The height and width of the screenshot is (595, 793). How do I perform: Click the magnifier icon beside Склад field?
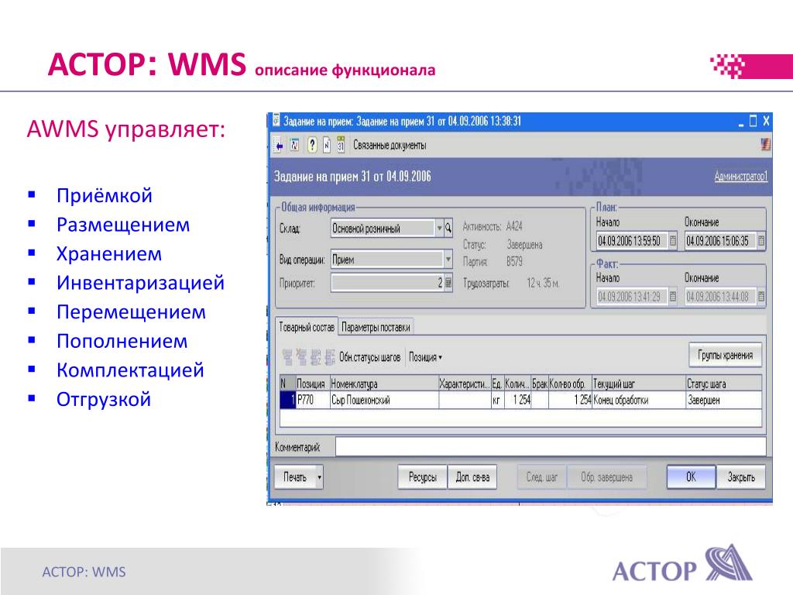448,229
